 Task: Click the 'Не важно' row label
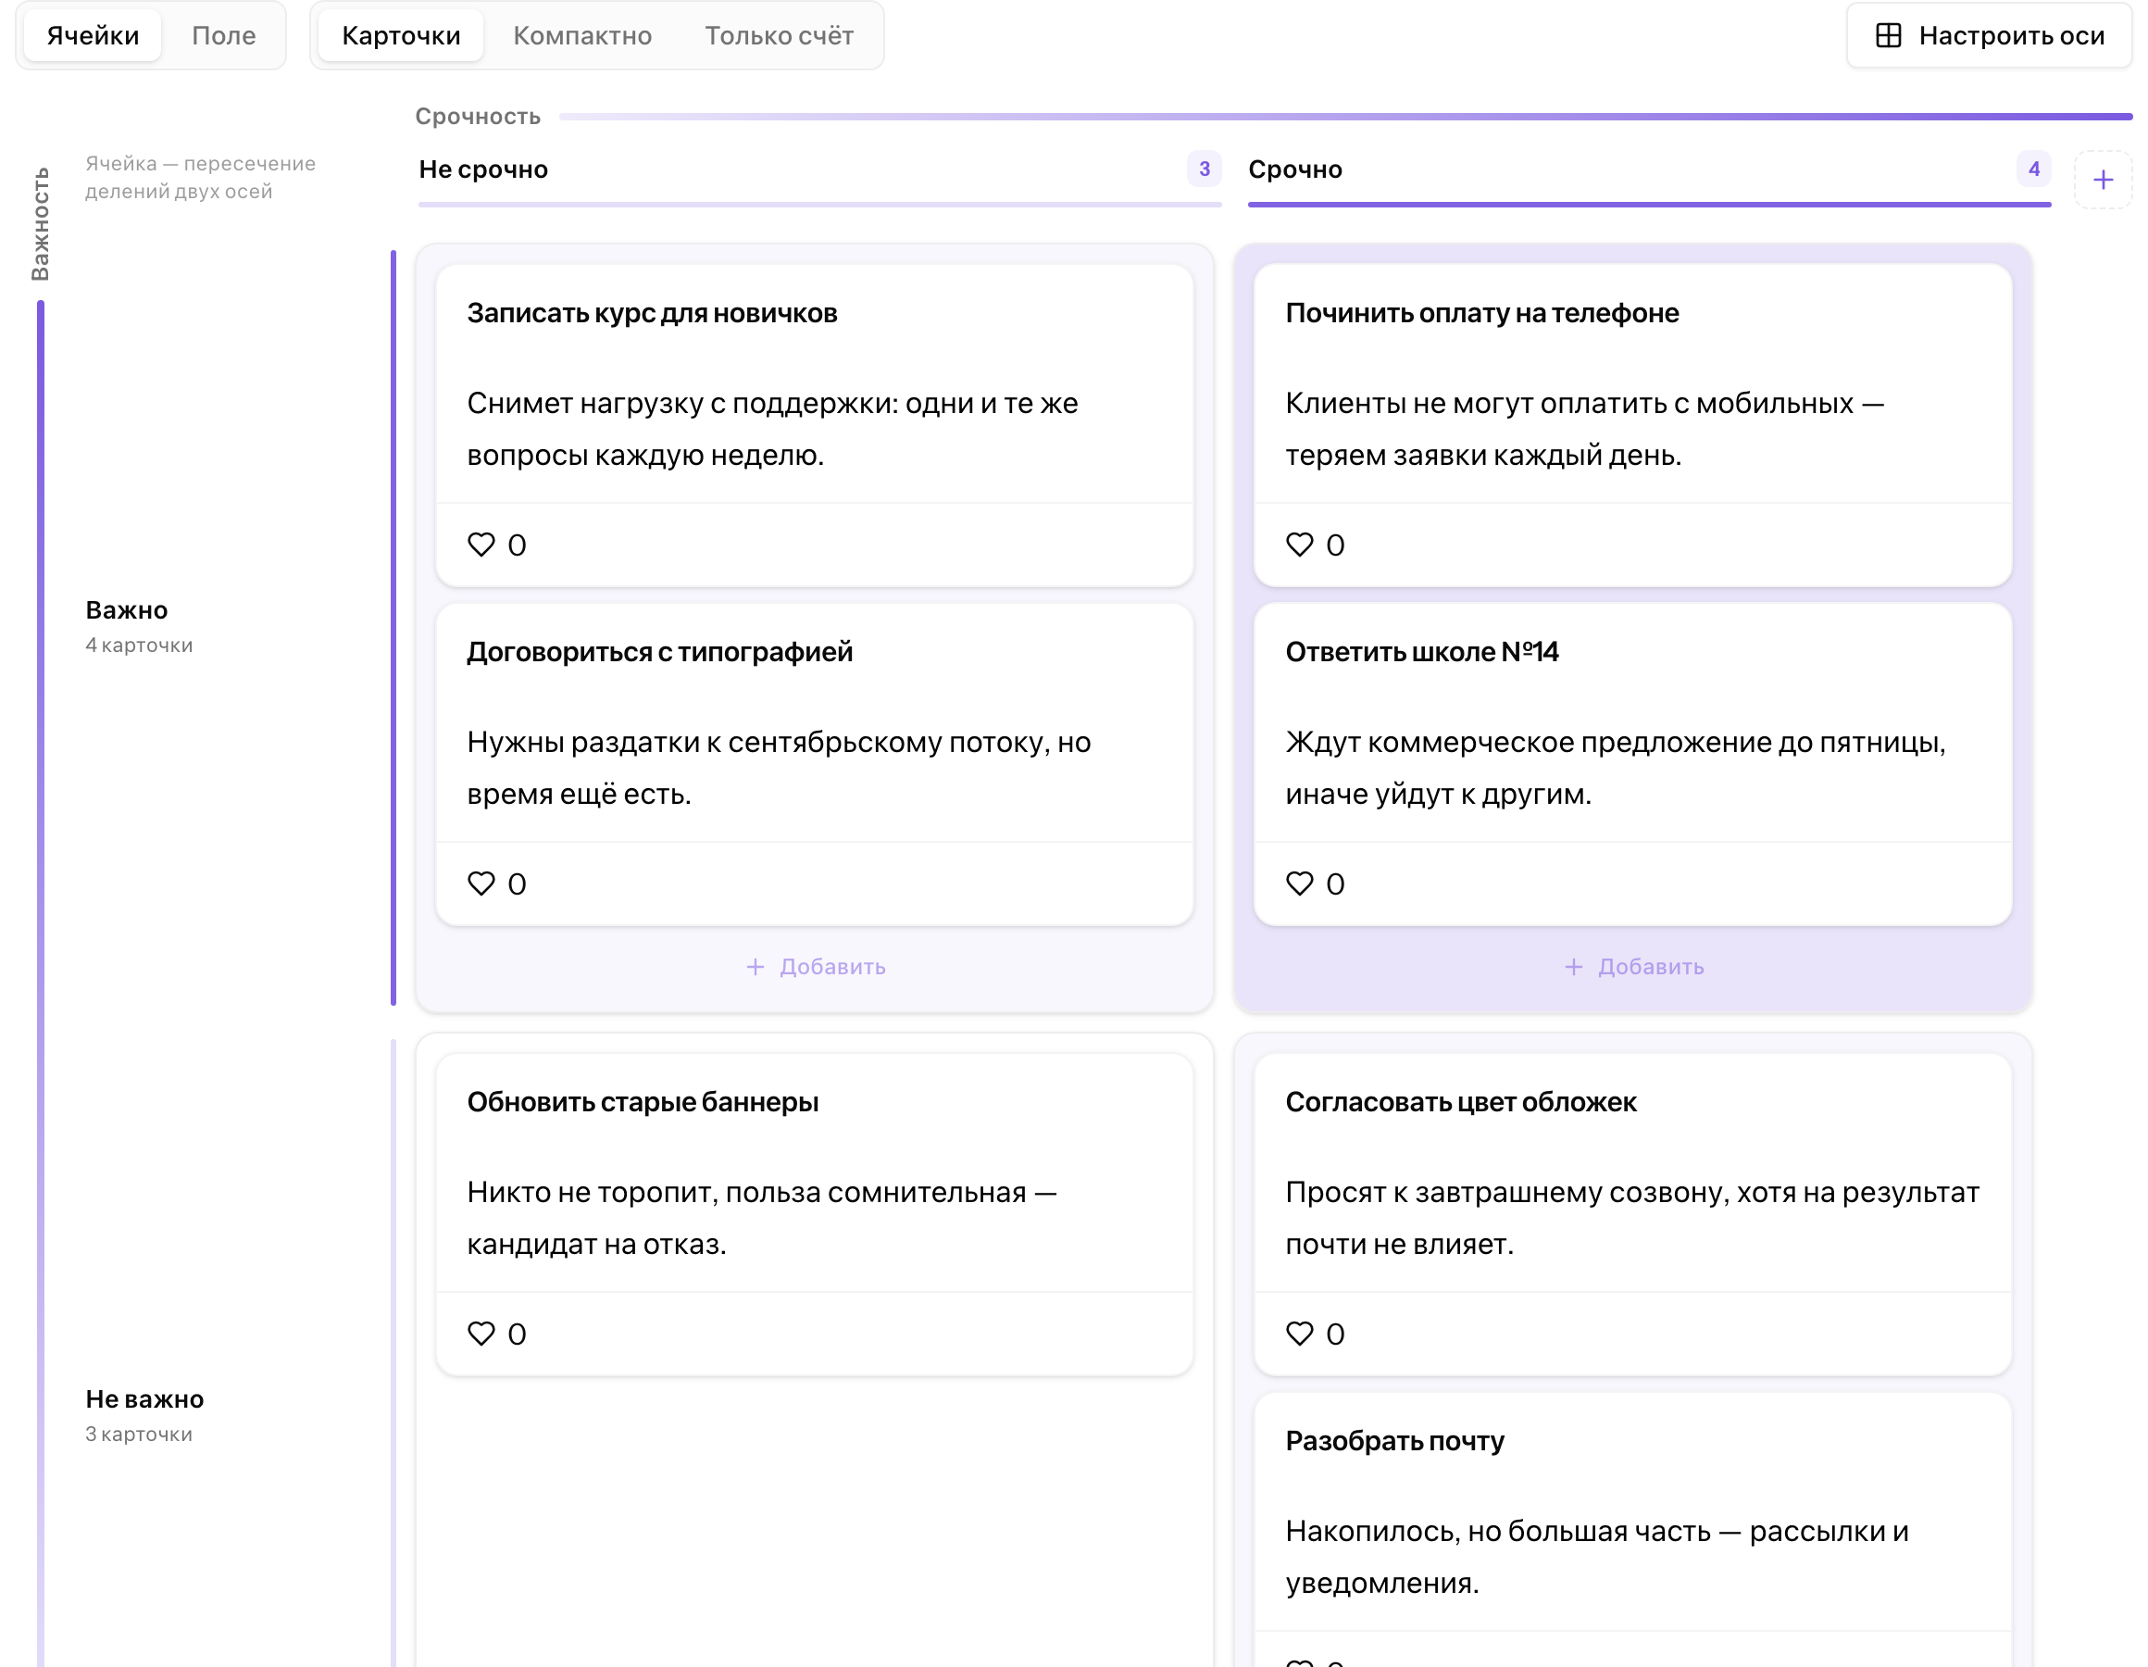pos(144,1399)
